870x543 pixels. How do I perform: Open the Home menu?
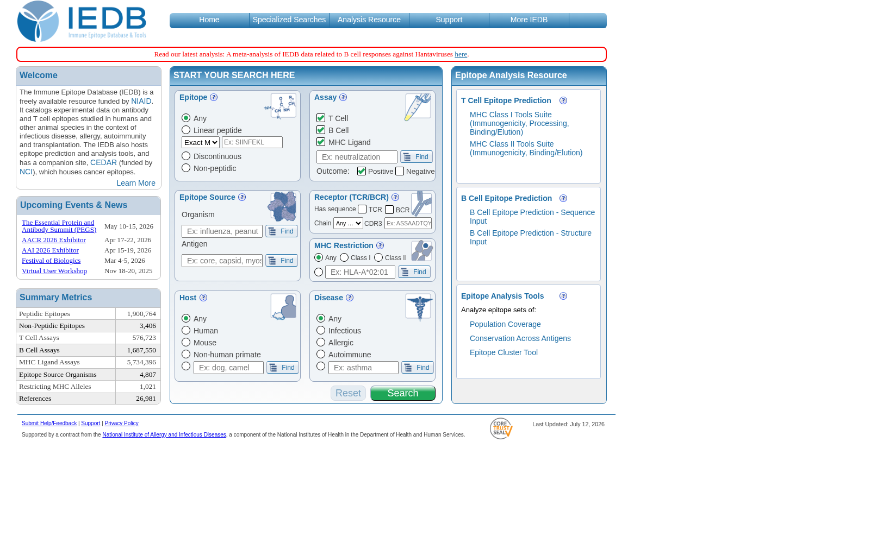pyautogui.click(x=209, y=20)
